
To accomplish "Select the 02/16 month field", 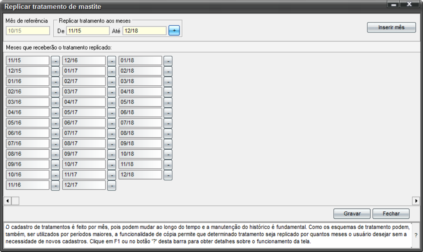I will 28,92.
